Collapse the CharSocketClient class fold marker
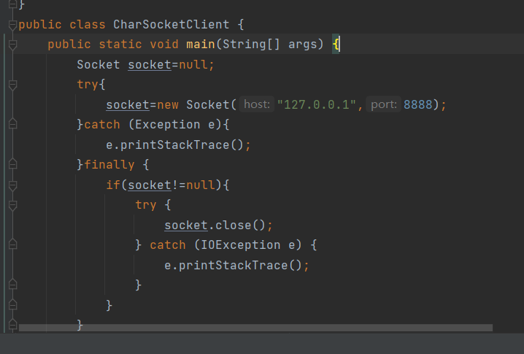 pyautogui.click(x=12, y=25)
